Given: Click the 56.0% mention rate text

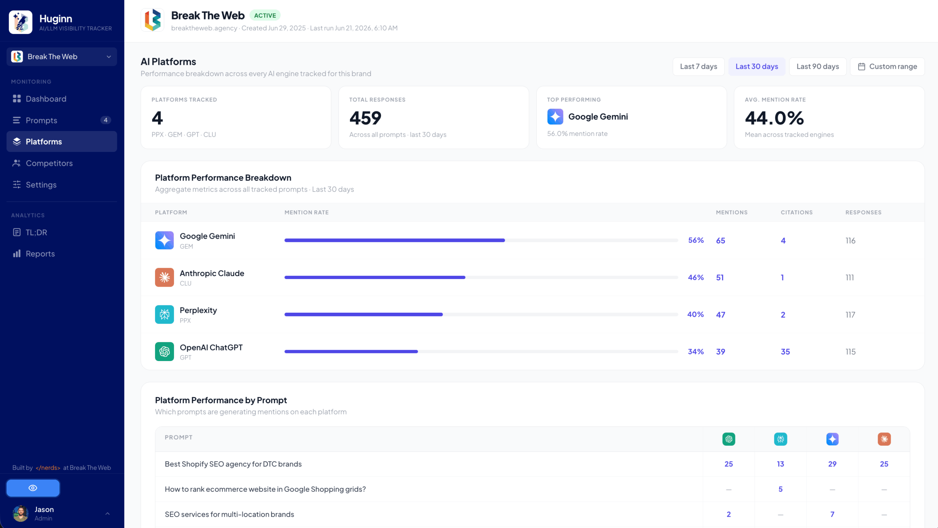Looking at the screenshot, I should tap(577, 134).
